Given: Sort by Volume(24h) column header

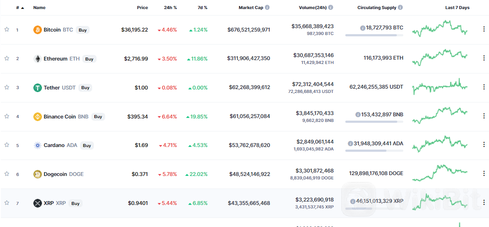Looking at the screenshot, I should tap(313, 7).
